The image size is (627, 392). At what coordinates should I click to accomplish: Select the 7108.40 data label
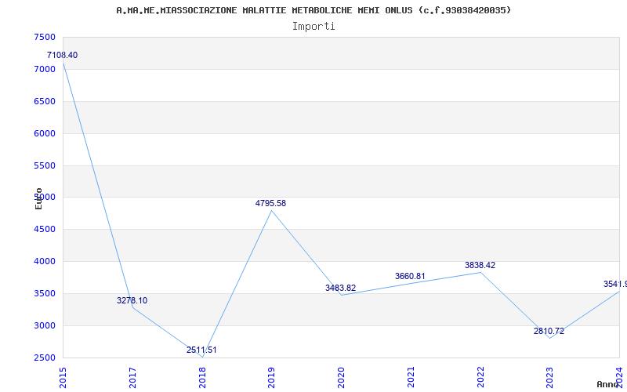(x=63, y=55)
